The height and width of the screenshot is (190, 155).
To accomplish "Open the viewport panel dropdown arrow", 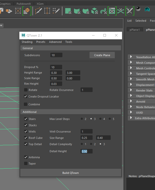I will tap(1, 25).
